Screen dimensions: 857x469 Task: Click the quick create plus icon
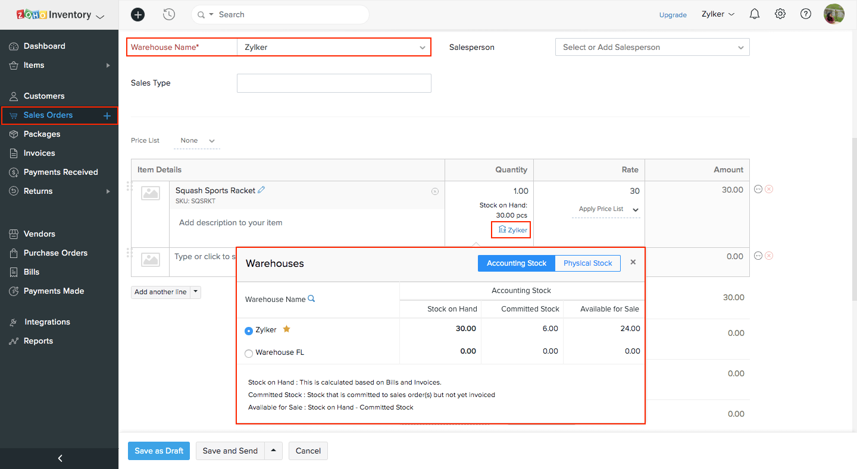pyautogui.click(x=137, y=14)
